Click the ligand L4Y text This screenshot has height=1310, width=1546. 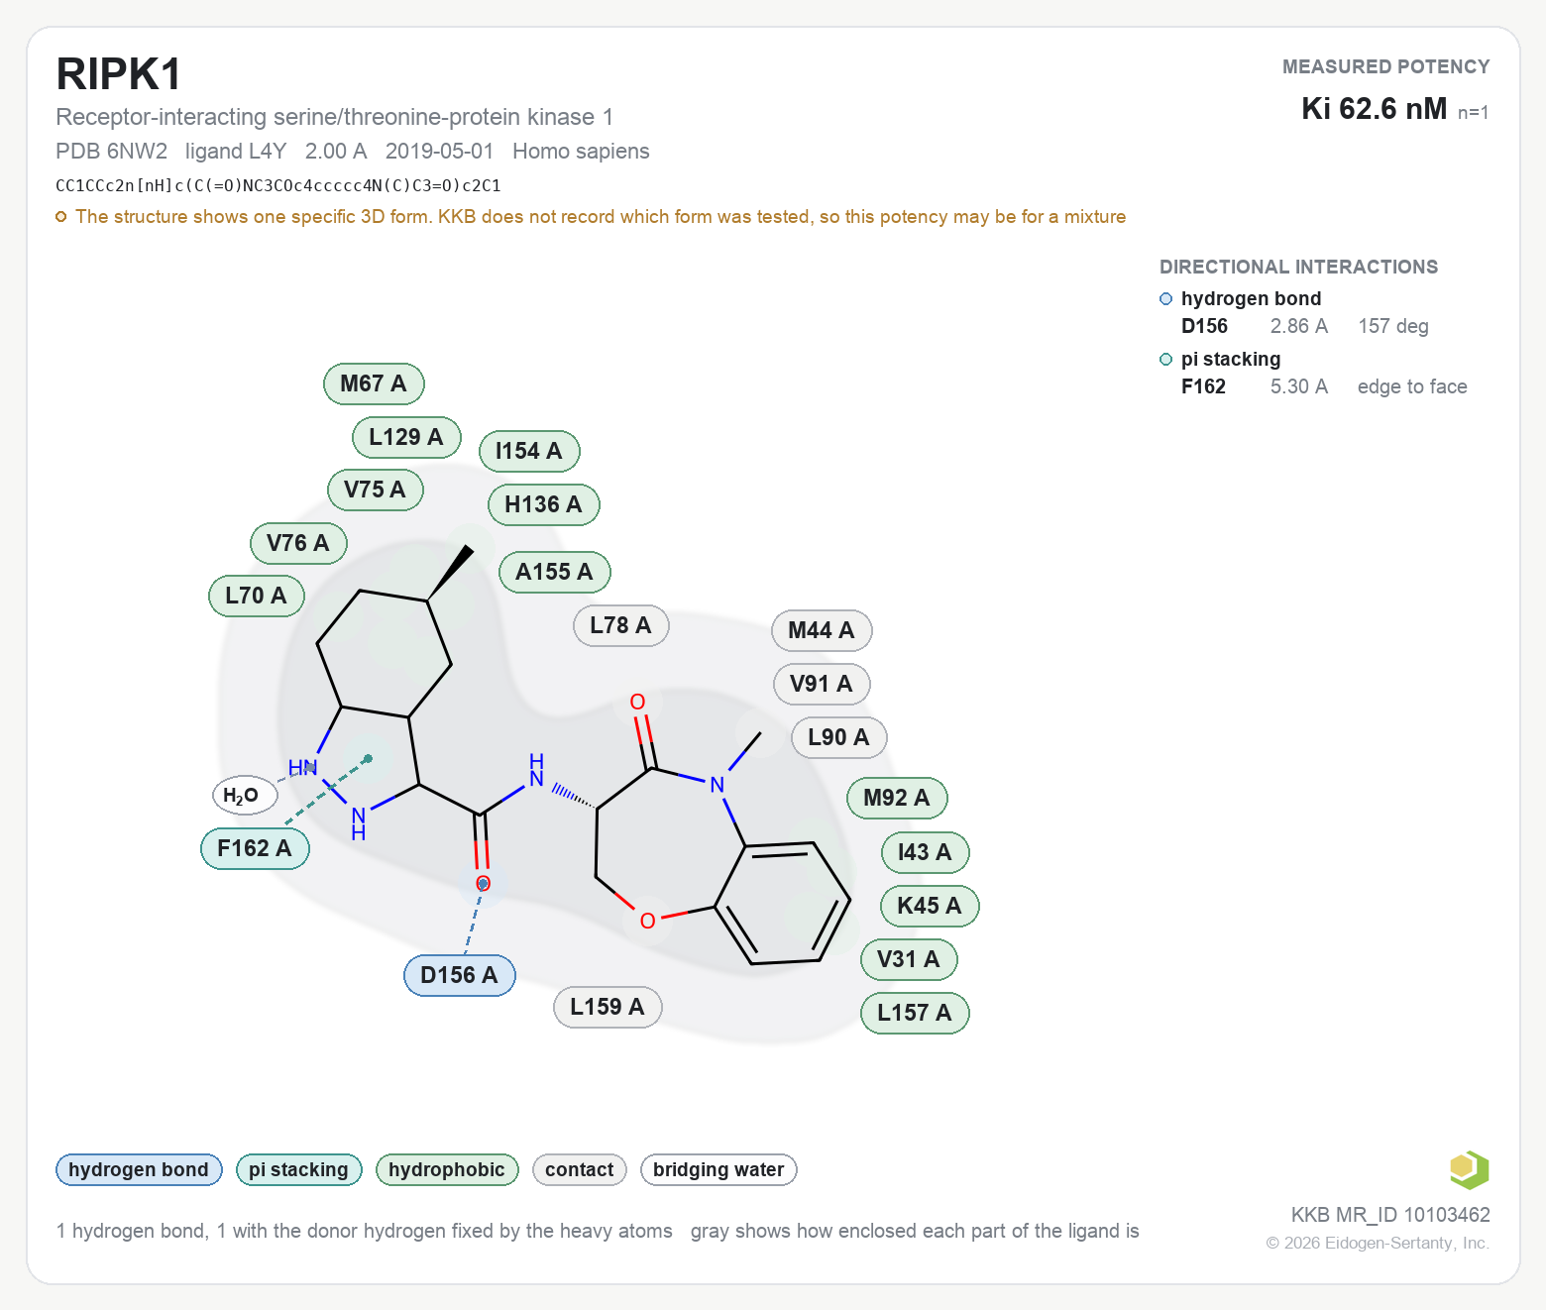pos(236,151)
